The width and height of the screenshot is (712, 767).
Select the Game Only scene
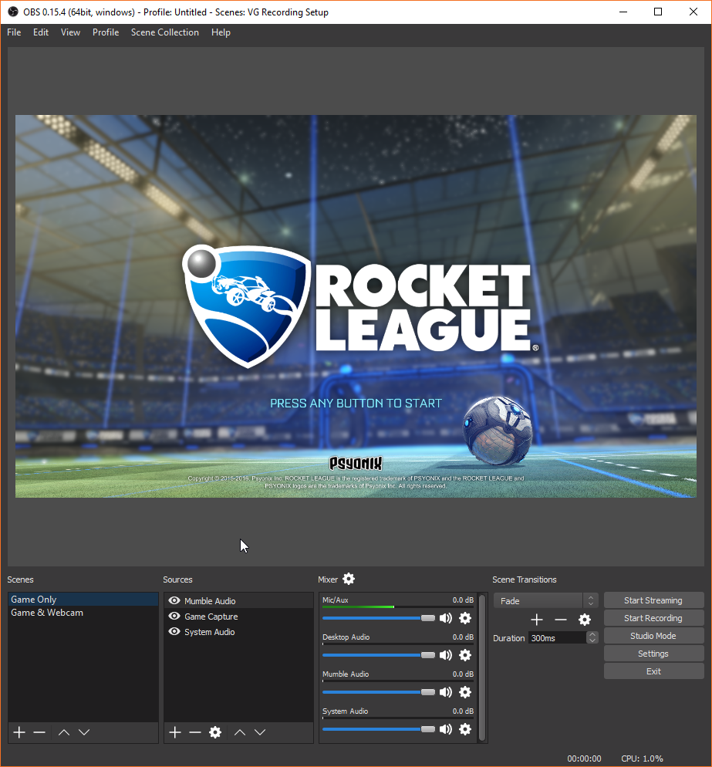[83, 600]
